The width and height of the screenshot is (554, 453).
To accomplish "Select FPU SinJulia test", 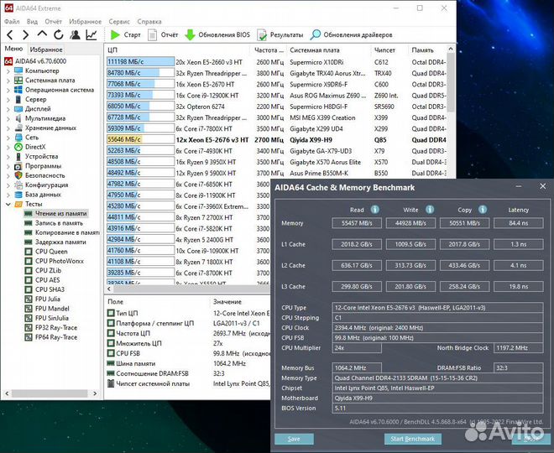I will coord(51,318).
